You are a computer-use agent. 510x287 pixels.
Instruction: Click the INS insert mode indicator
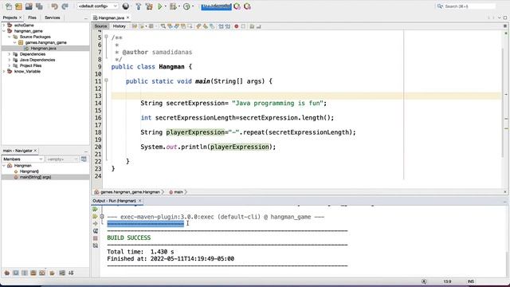pyautogui.click(x=471, y=281)
